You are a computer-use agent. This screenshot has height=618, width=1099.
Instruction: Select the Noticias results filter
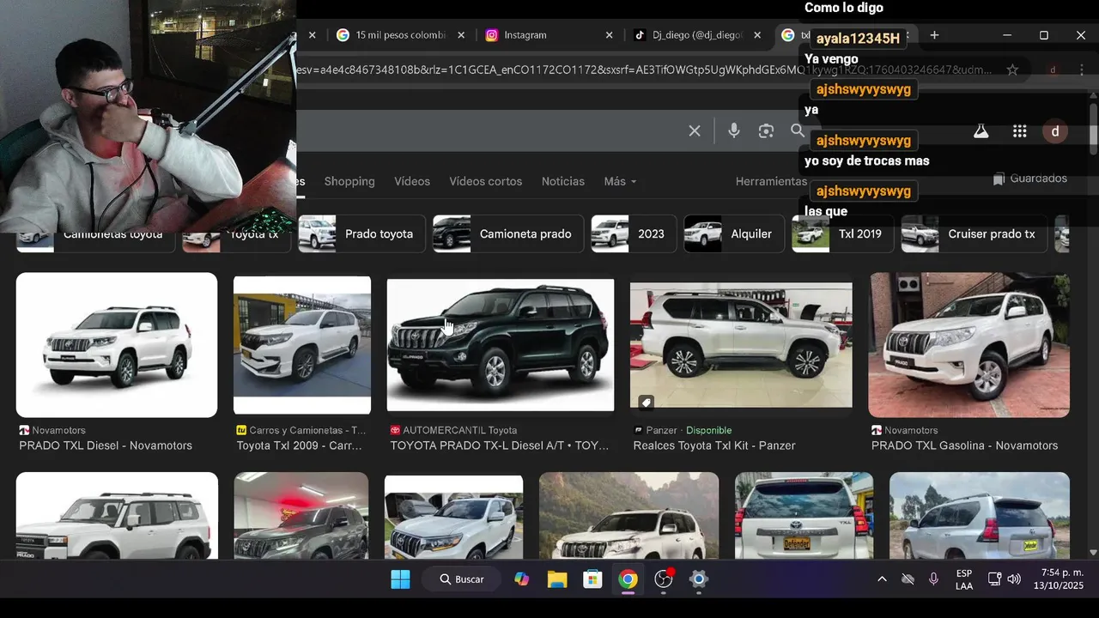[563, 181]
